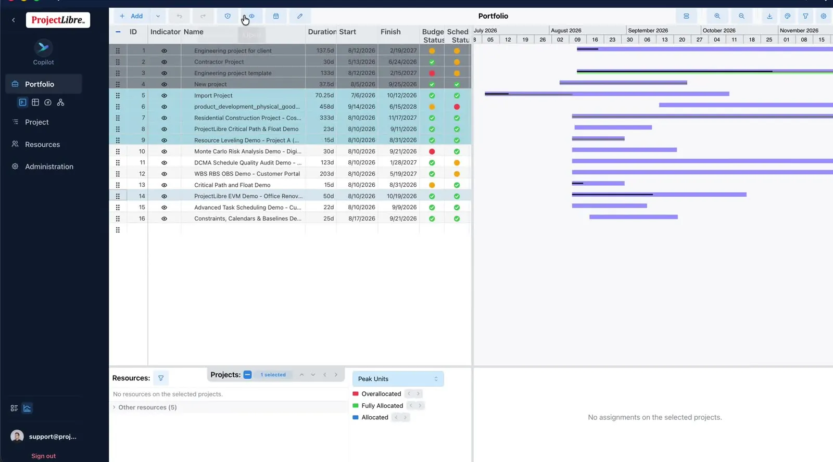Image resolution: width=833 pixels, height=462 pixels.
Task: Open the Peak Units dropdown
Action: 398,379
